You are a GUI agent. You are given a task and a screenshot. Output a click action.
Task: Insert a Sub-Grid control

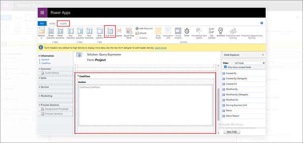tap(110, 32)
